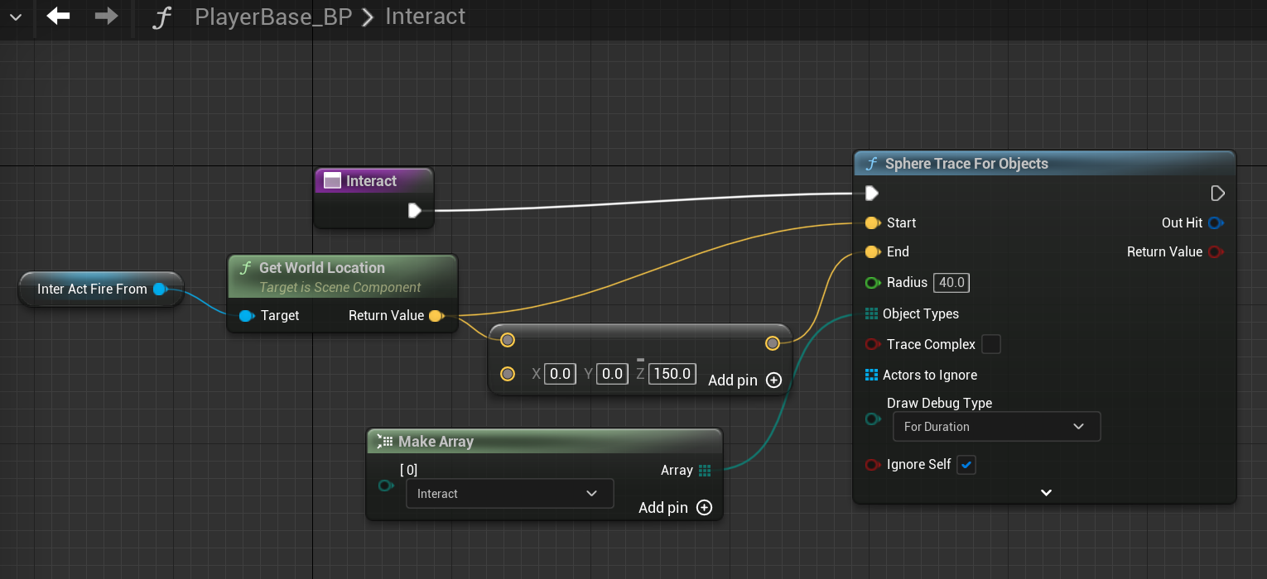Select the Sphere Trace For Objects node title
Viewport: 1267px width, 579px height.
point(966,164)
